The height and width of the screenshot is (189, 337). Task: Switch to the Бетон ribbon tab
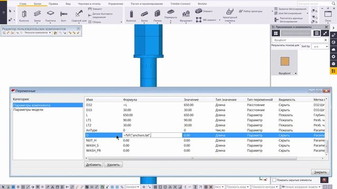click(x=37, y=4)
